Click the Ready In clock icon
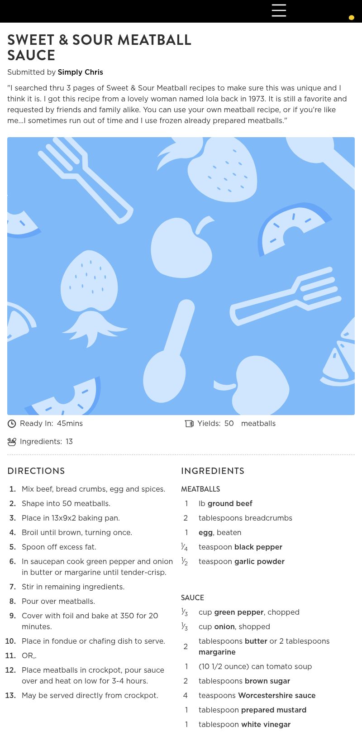 (x=12, y=424)
